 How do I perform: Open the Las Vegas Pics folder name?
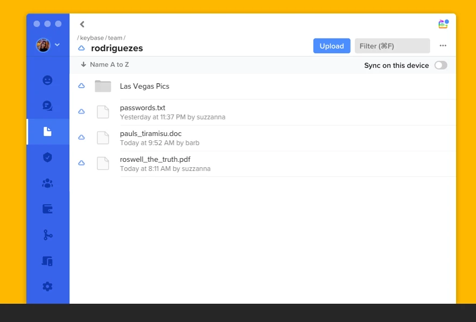(144, 86)
